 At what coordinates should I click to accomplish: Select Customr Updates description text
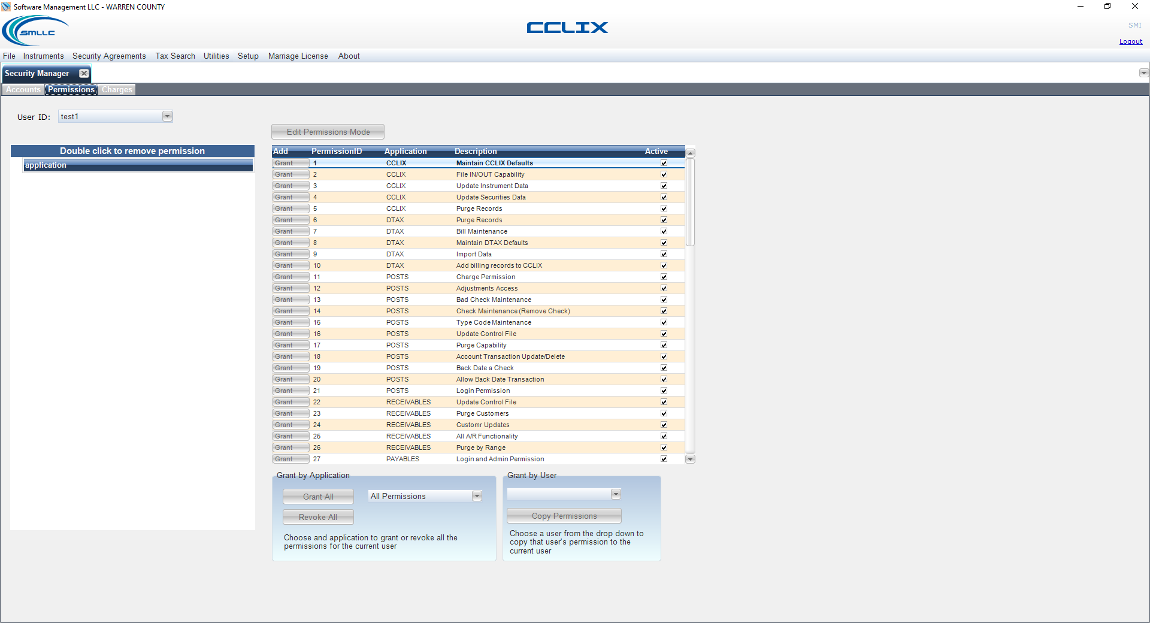483,425
